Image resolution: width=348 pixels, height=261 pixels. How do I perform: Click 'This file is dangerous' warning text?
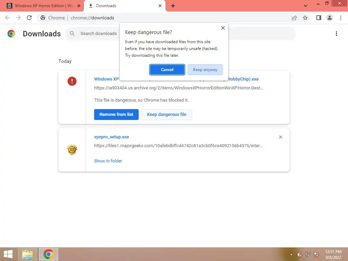[141, 100]
